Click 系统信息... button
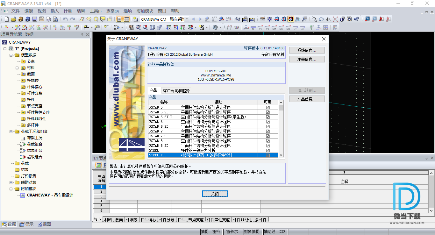 tap(307, 50)
